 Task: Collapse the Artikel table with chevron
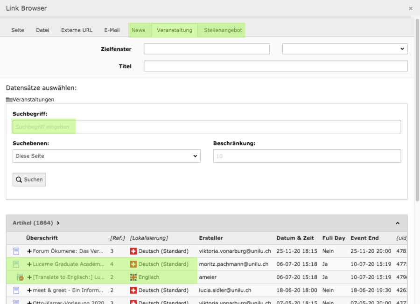click(398, 223)
